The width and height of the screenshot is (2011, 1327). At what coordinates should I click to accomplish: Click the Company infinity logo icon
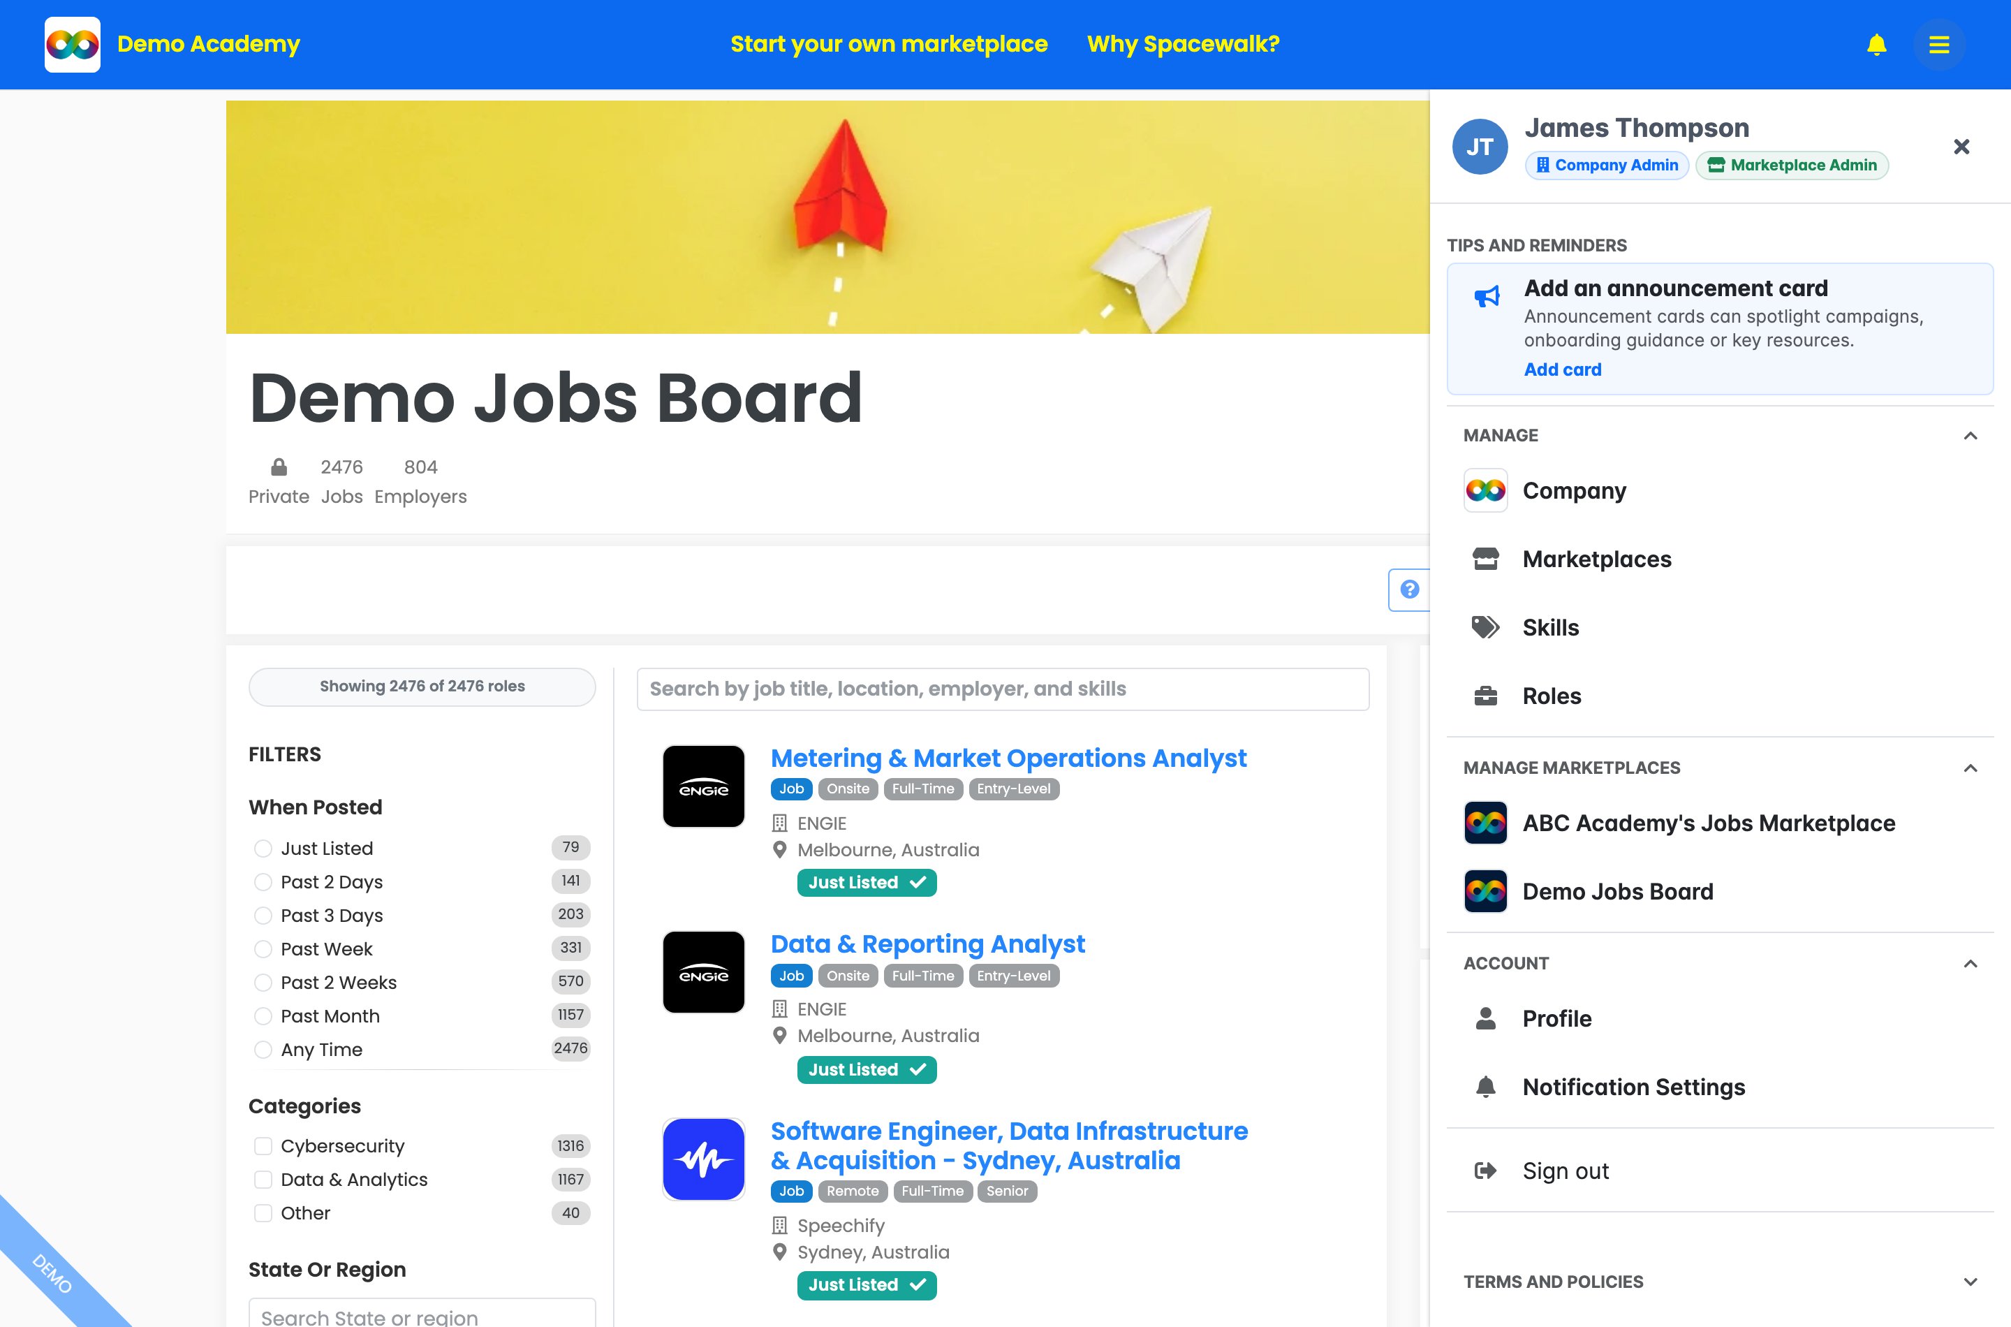1486,490
